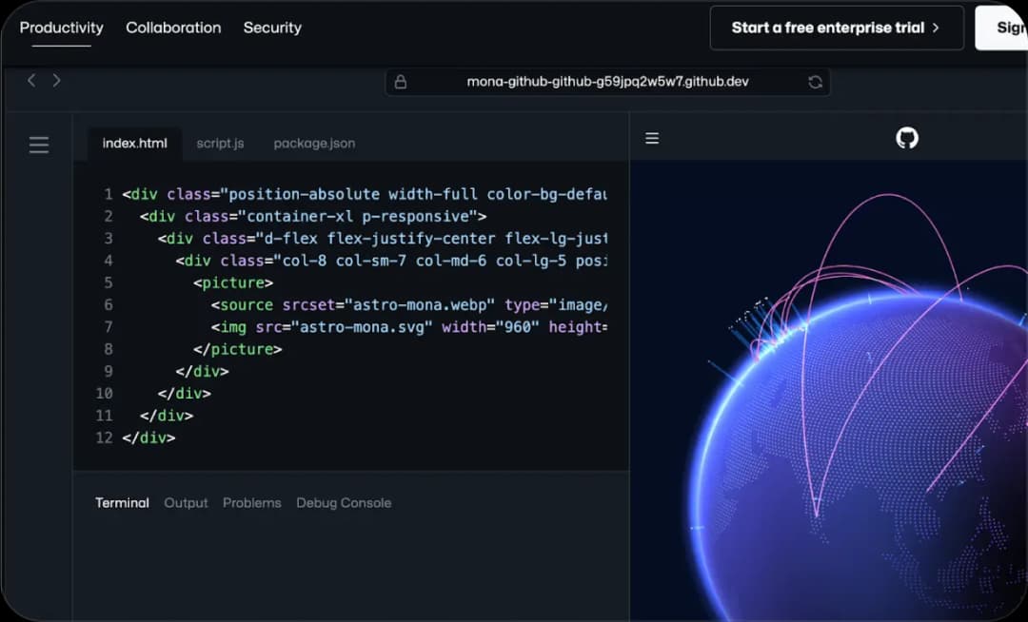The width and height of the screenshot is (1028, 622).
Task: Click the forward arrow in the browser bar
Action: click(56, 81)
